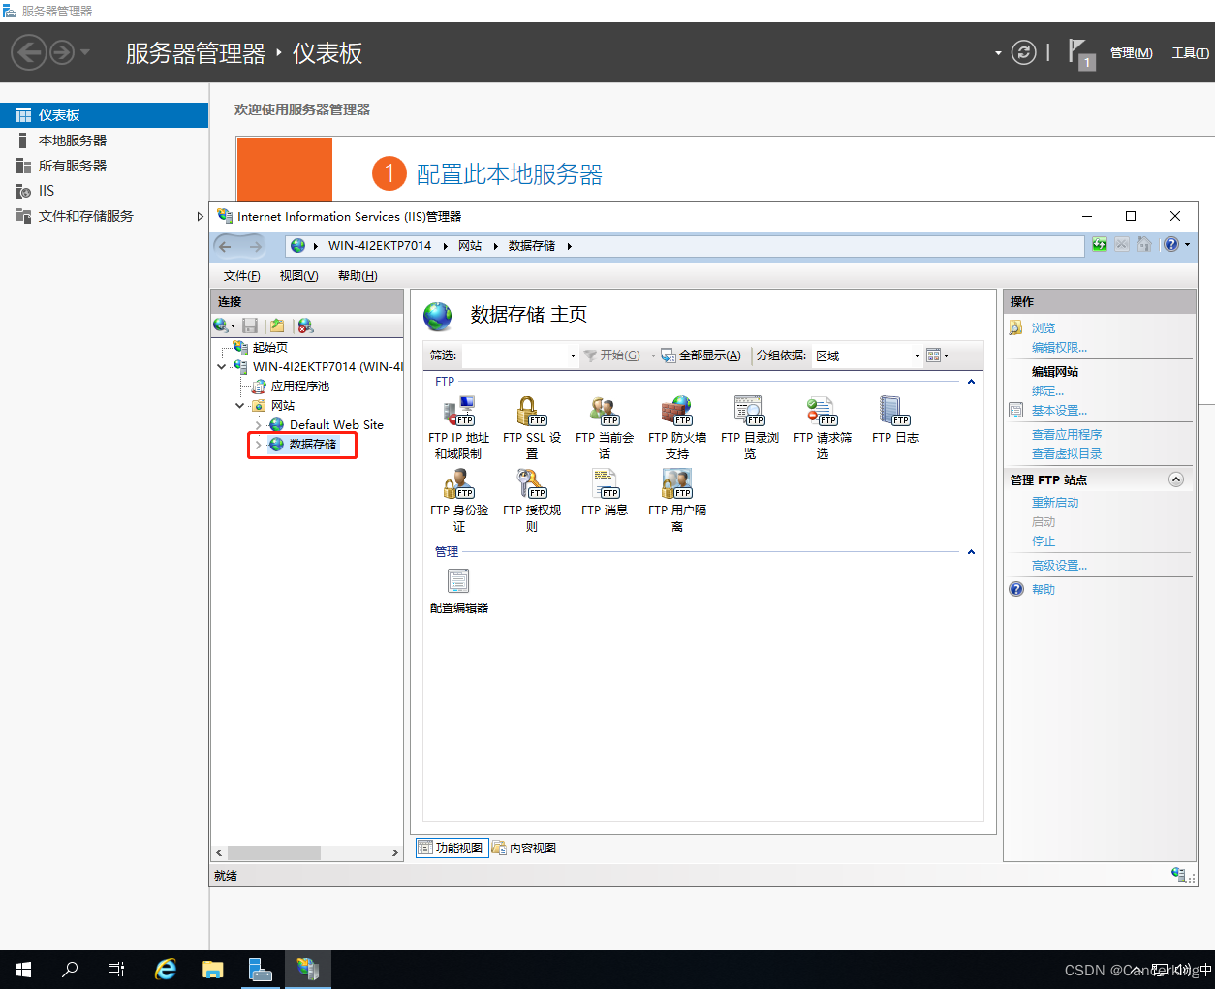Screen dimensions: 1215x989
Task: Click 重新启动 FTP site link
Action: (x=1055, y=503)
